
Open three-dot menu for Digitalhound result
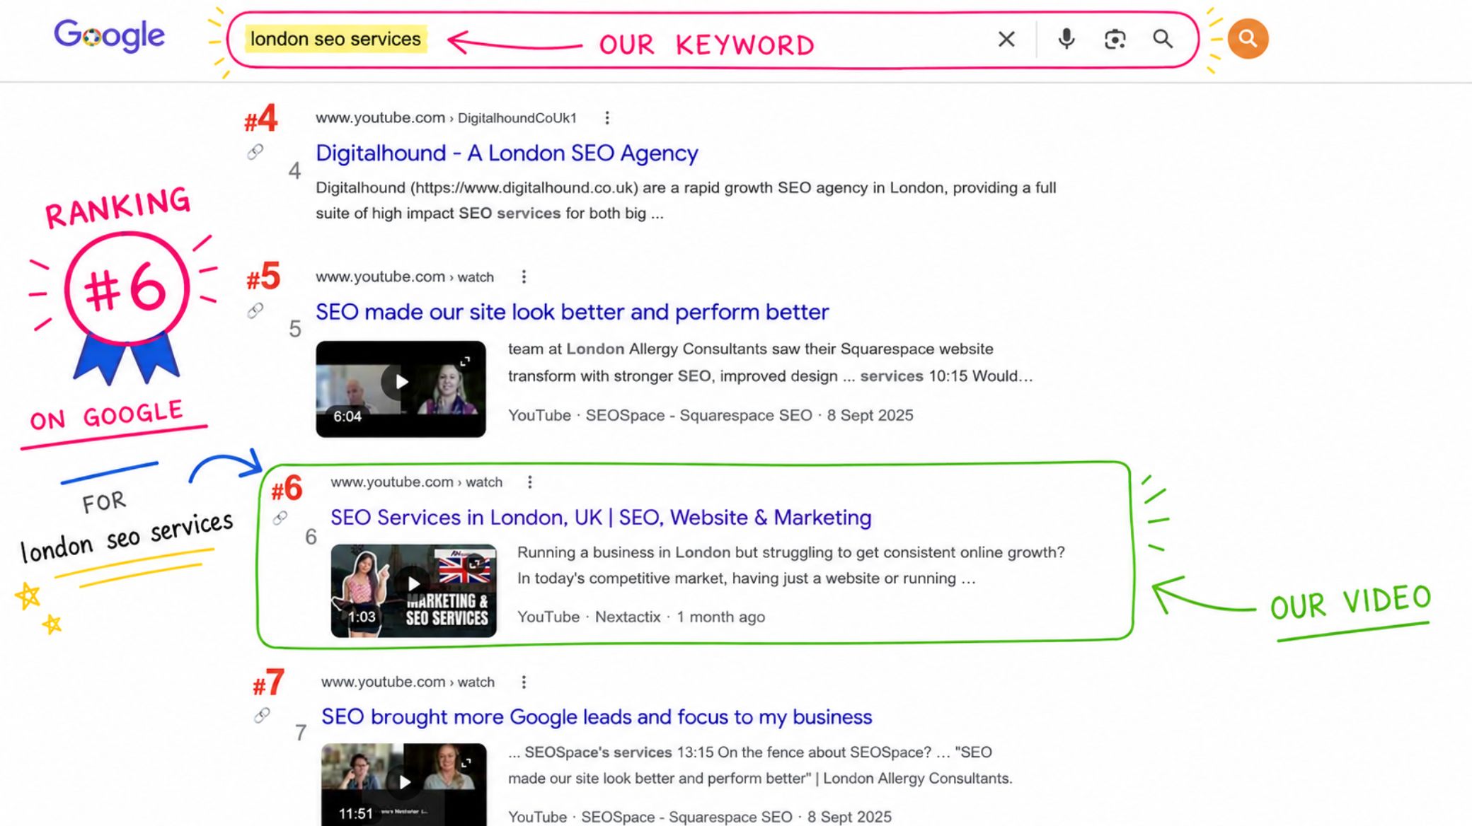(606, 118)
